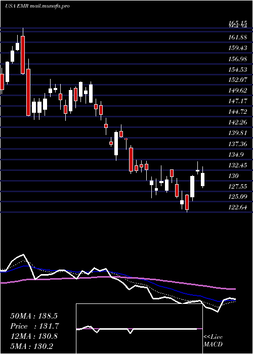253x354 pixels.
Task: Click the 152.07 price label
Action: (237, 80)
